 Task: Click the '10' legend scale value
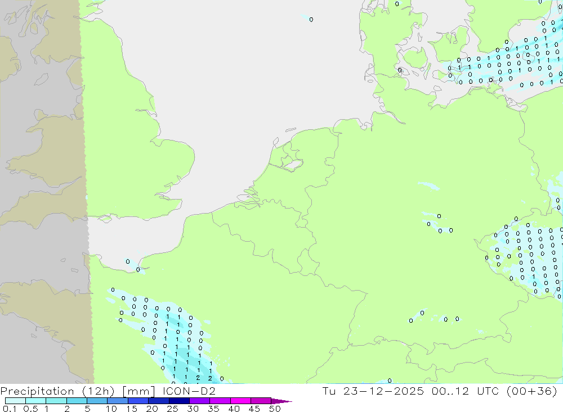(x=111, y=409)
